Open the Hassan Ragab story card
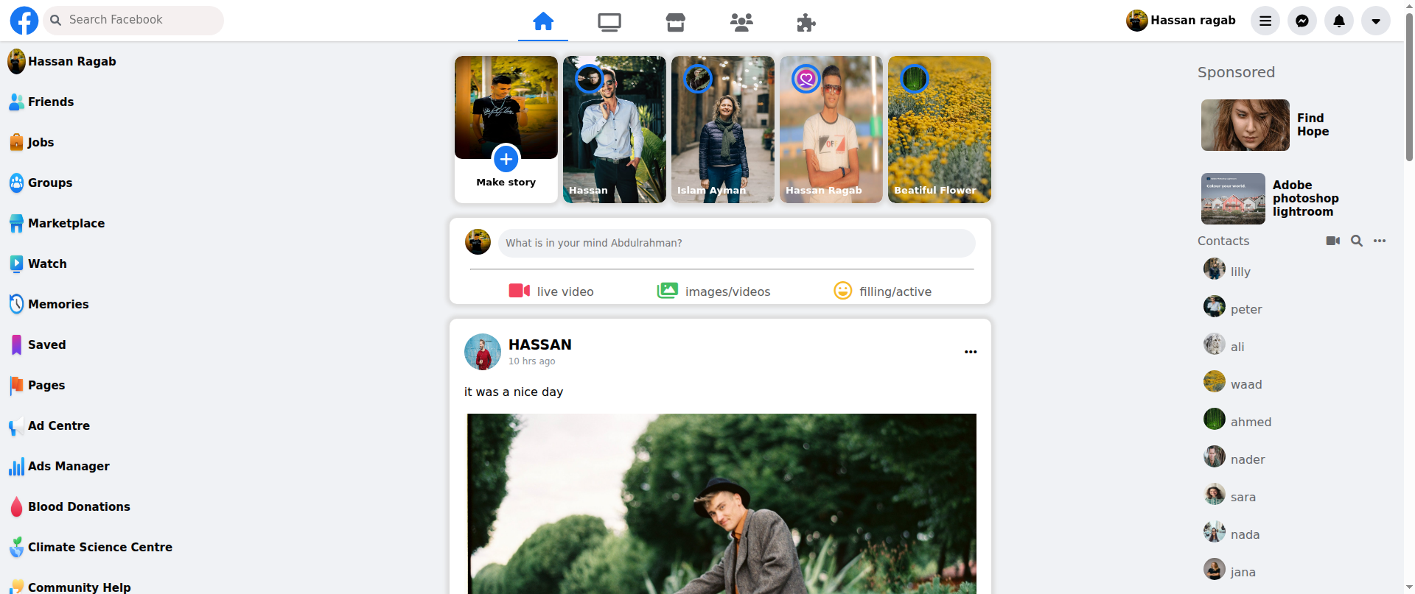 (x=831, y=130)
